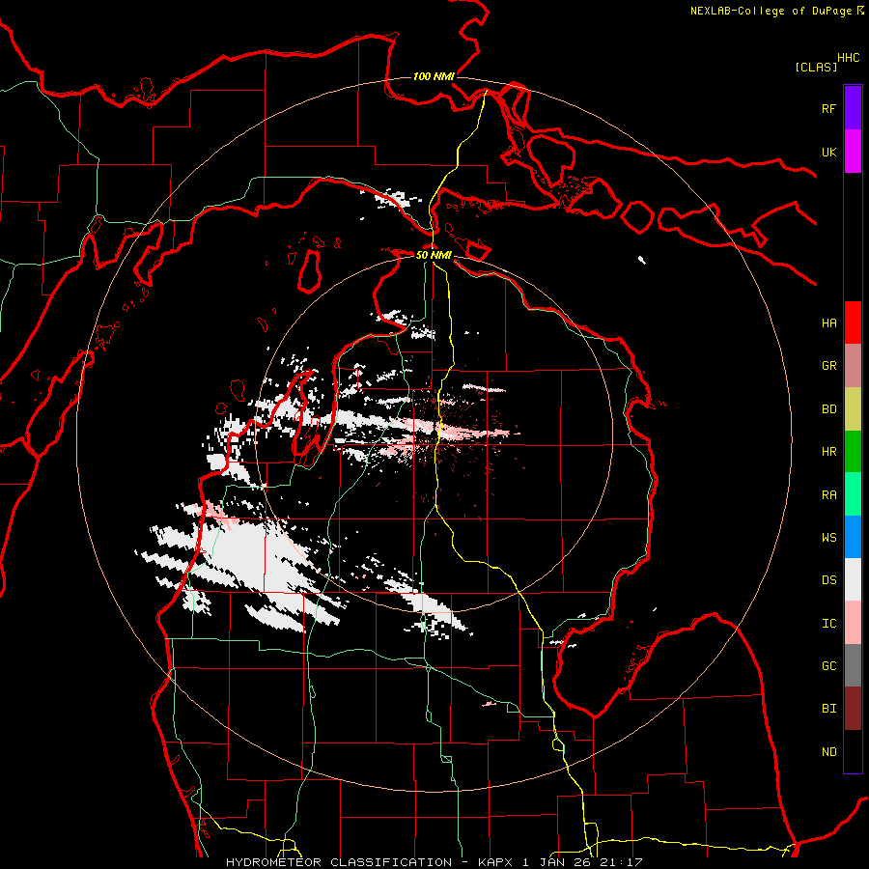Pick the HR green legend swatch

(853, 451)
